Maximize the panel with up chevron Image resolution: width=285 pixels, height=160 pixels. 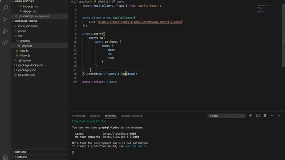(x=272, y=116)
